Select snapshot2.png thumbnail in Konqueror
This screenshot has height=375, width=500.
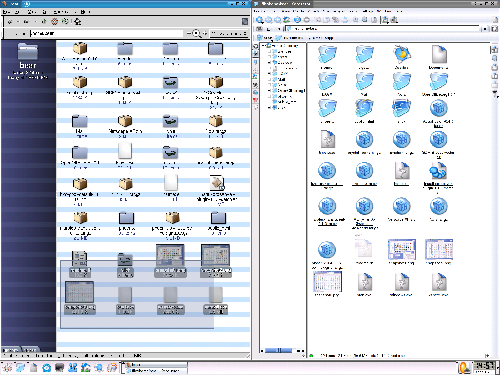click(x=439, y=249)
